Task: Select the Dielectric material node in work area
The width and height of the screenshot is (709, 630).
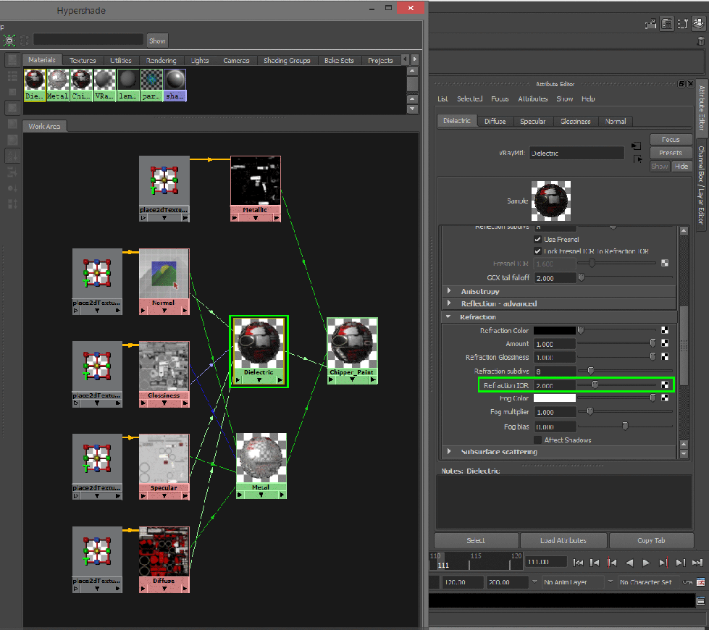Action: 259,346
